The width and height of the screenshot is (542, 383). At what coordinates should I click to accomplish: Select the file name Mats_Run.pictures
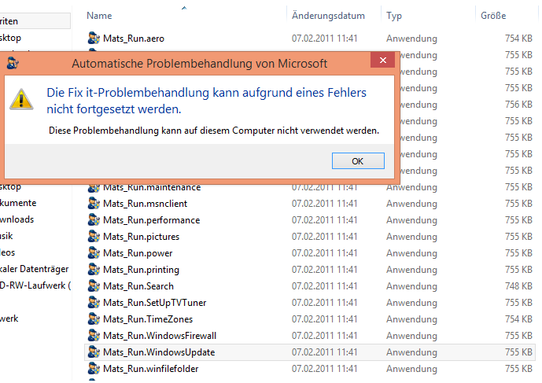tap(141, 237)
